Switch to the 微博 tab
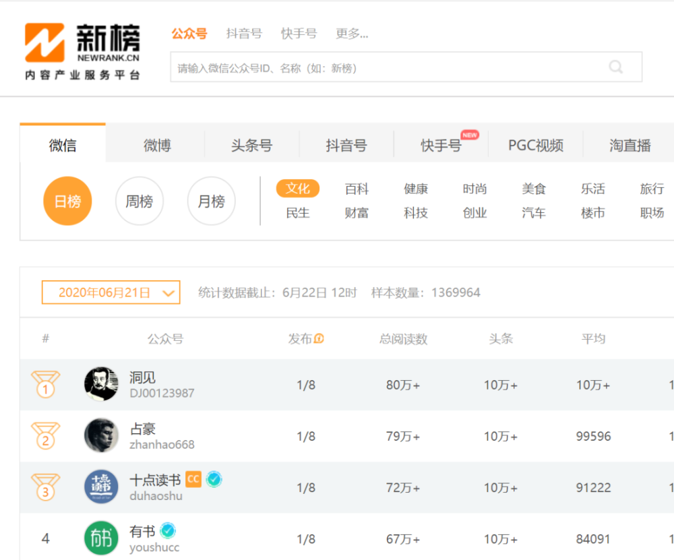The height and width of the screenshot is (560, 674). point(157,146)
